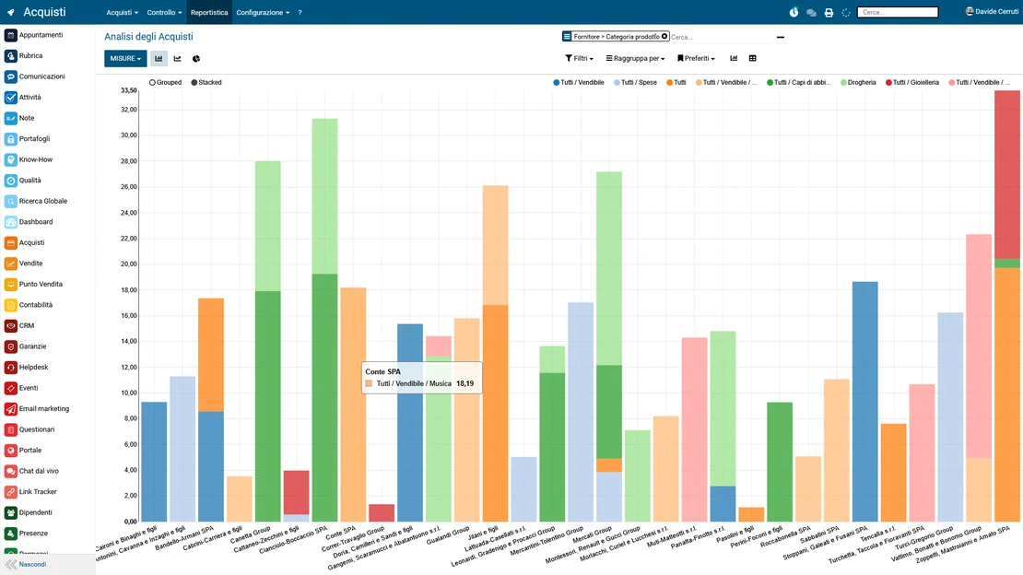This screenshot has width=1023, height=575.
Task: Remove the Fornitore > Categoria prodotto facet
Action: point(664,37)
